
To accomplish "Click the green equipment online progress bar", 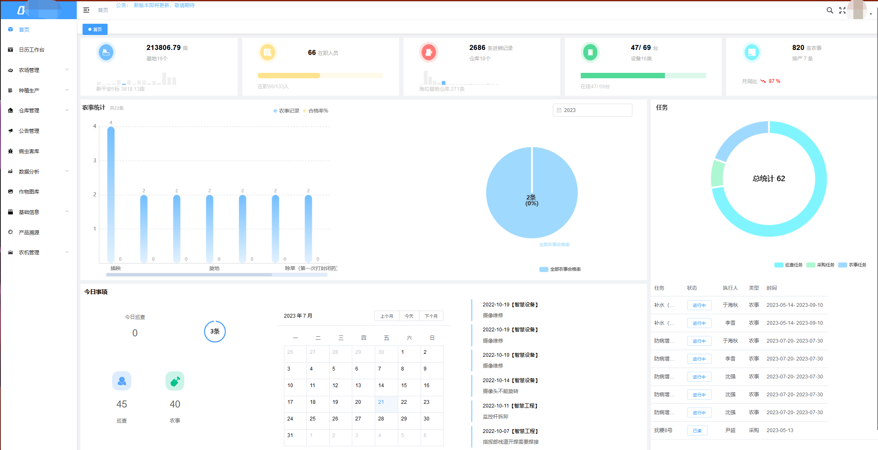I will click(x=643, y=75).
